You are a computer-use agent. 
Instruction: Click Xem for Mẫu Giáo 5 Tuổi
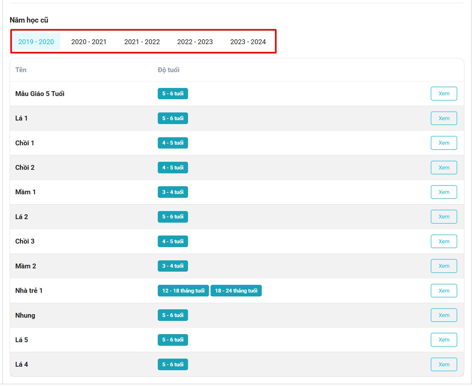(444, 94)
